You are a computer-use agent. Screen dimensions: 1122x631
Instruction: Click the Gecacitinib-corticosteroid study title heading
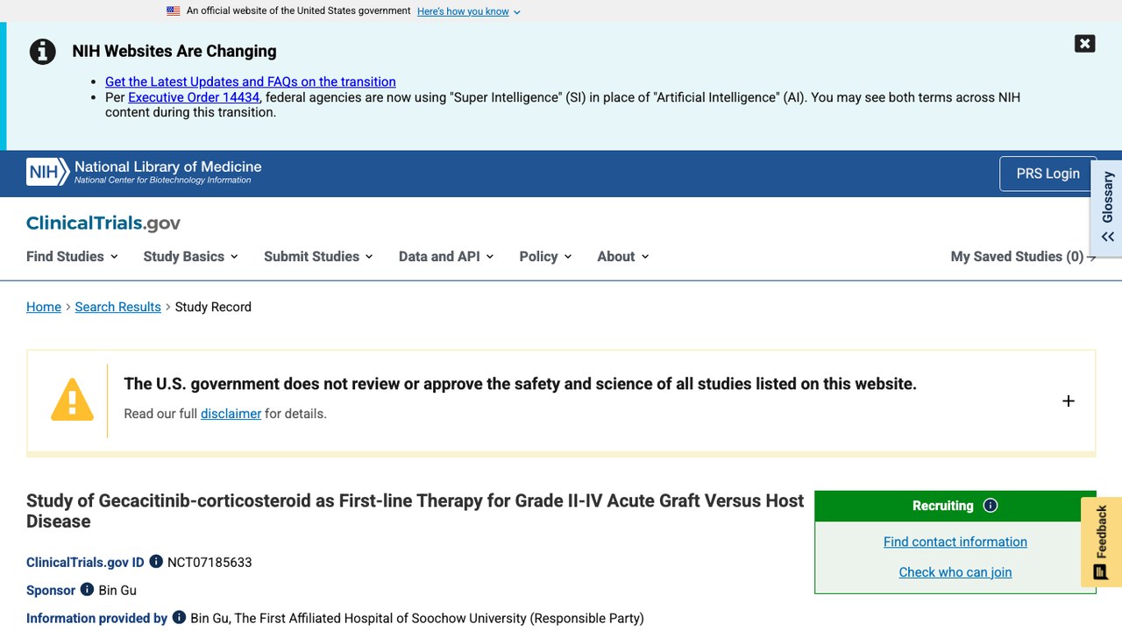(x=415, y=511)
